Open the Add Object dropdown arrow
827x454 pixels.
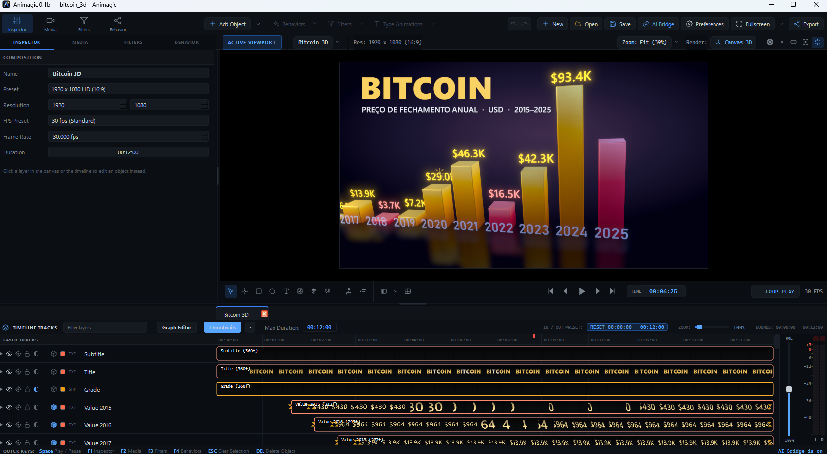pos(258,24)
